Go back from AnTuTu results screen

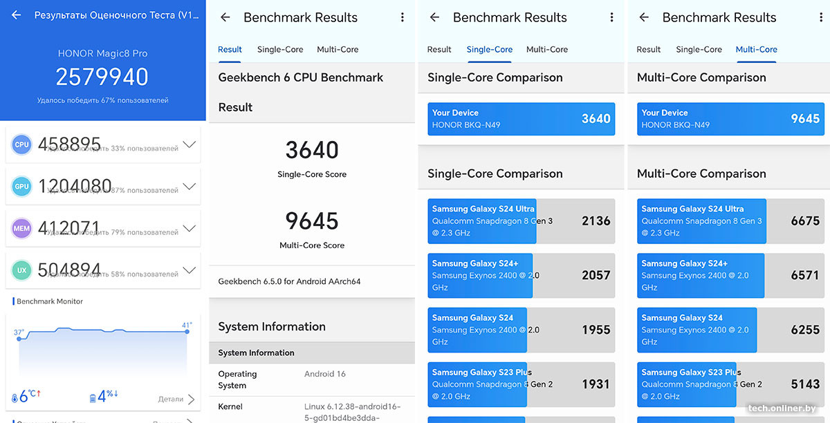17,15
